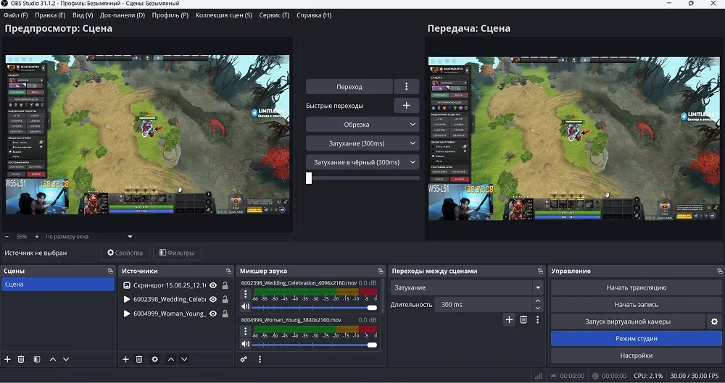
Task: Open the Сервис (T) menu
Action: coord(274,15)
